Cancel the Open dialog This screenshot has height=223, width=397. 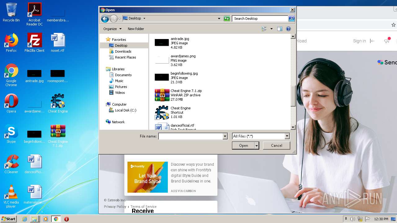pos(276,146)
